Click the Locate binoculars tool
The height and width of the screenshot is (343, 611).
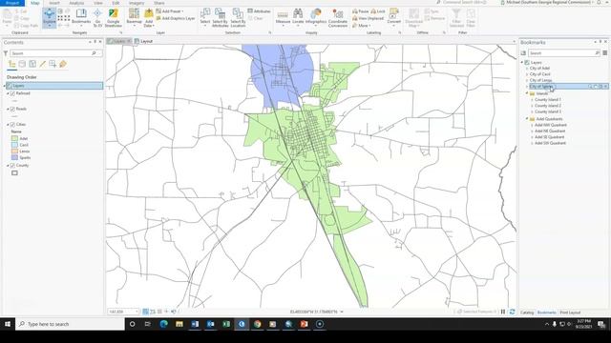(298, 17)
